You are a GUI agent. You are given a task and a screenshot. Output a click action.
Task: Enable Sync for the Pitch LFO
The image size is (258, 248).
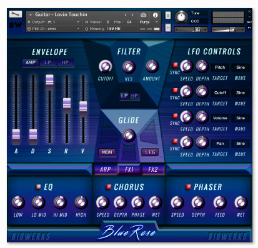(x=176, y=65)
